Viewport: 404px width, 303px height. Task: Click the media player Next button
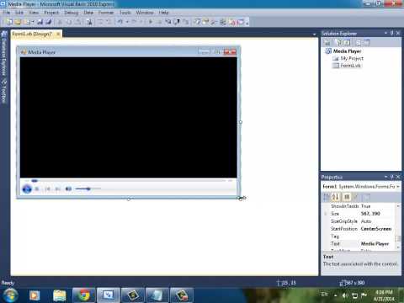(x=58, y=189)
